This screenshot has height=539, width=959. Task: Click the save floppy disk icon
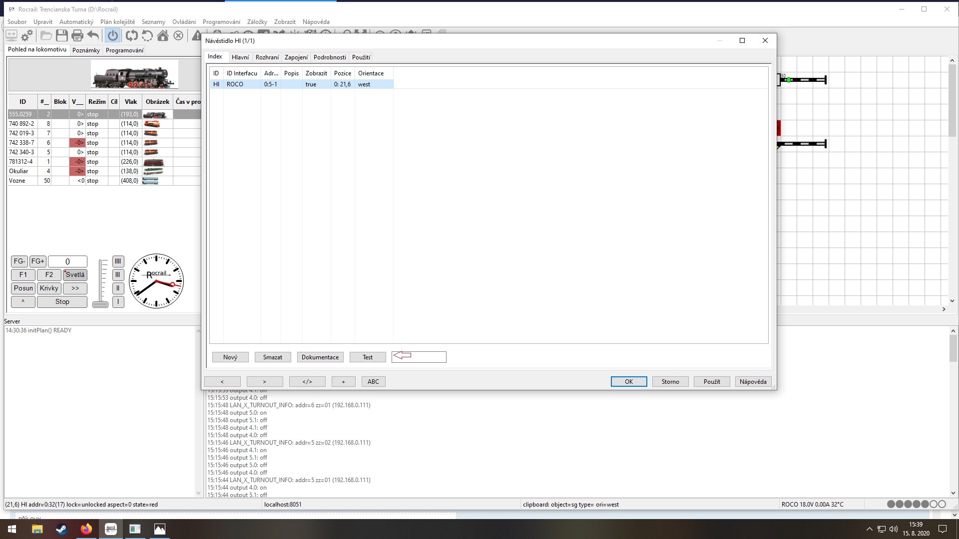pyautogui.click(x=61, y=35)
